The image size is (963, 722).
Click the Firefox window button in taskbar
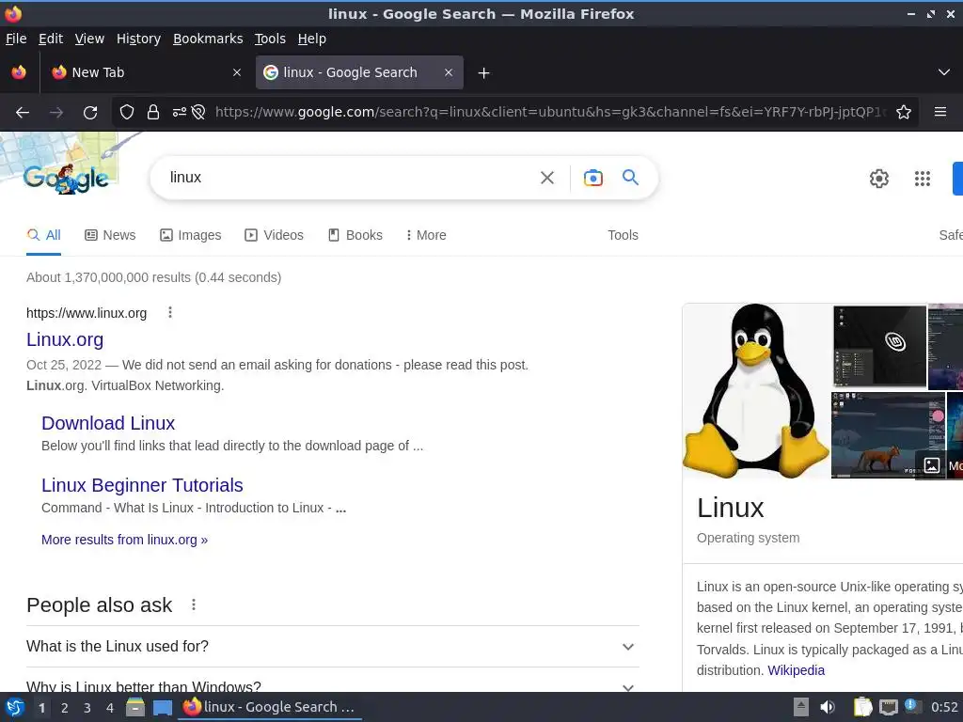click(x=270, y=707)
